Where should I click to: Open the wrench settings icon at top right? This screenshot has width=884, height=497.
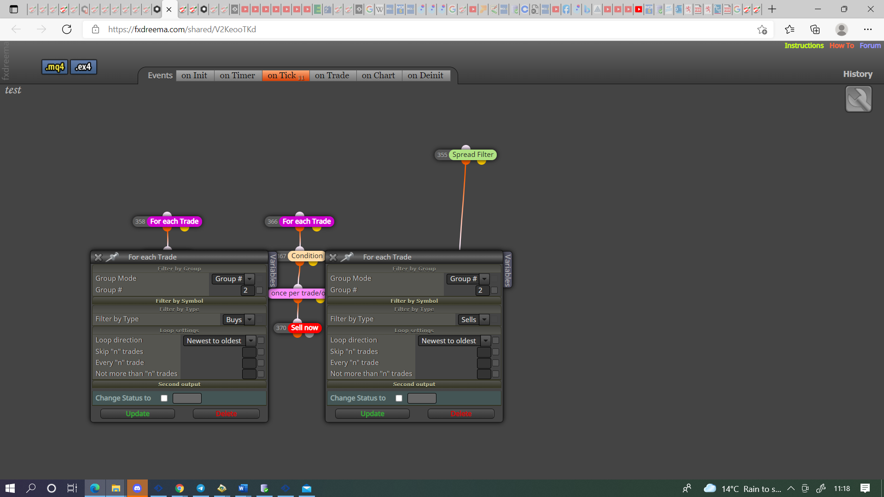pyautogui.click(x=858, y=99)
